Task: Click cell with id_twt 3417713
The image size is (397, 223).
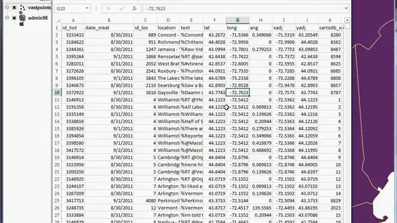Action: tap(73, 201)
